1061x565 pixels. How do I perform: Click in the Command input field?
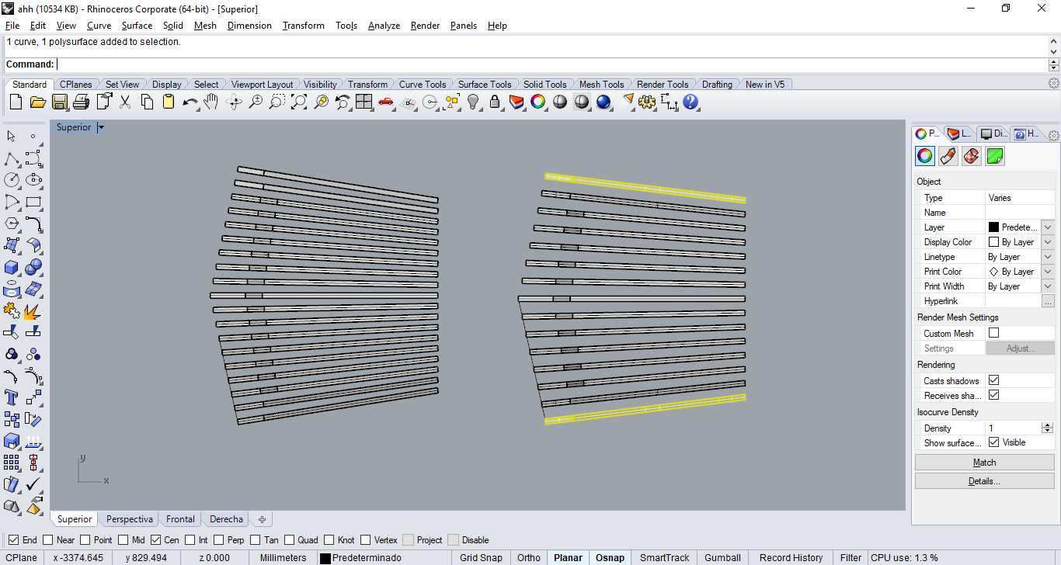click(x=544, y=64)
